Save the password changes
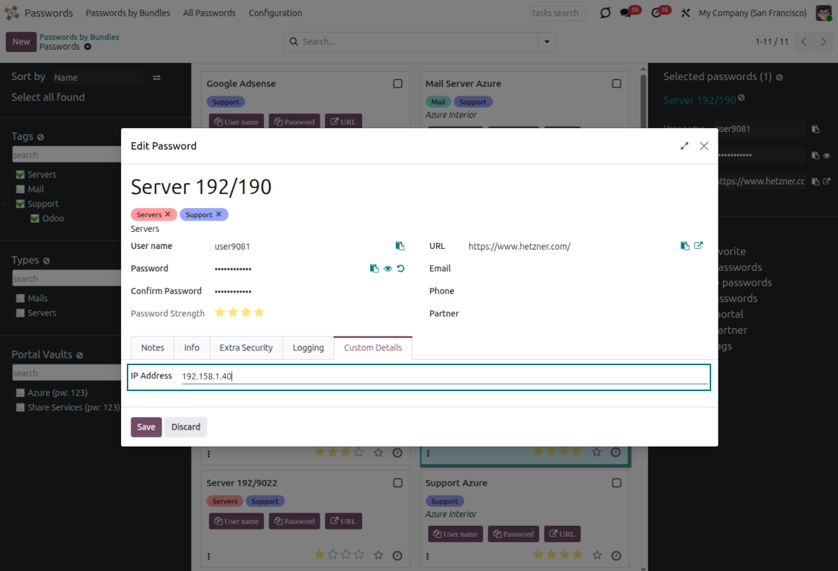 (x=146, y=427)
